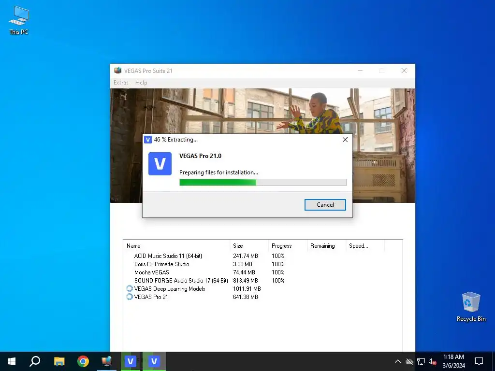Select the VEGAS Pro 21 list row
The image size is (495, 371).
pyautogui.click(x=262, y=297)
